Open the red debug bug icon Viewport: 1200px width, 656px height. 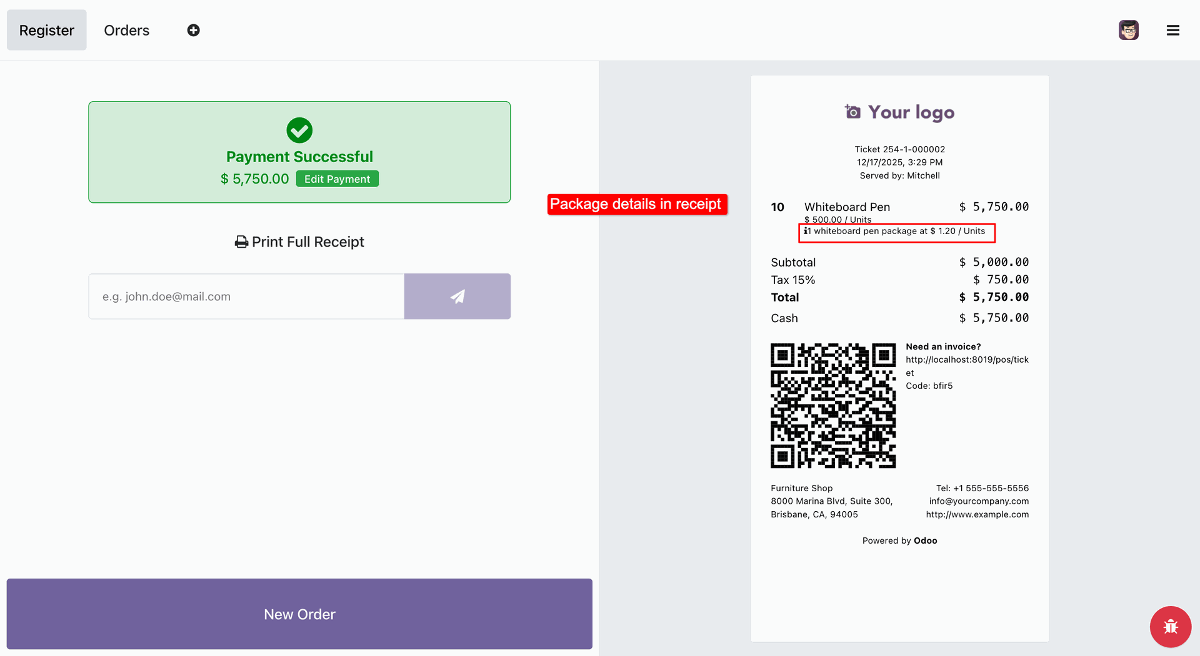point(1170,626)
